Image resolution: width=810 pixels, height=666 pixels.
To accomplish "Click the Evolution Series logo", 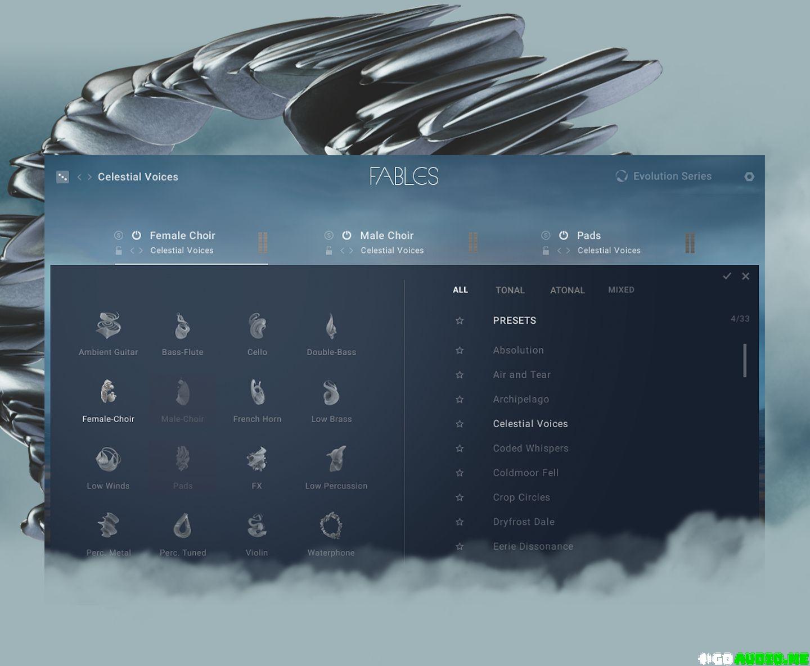I will 664,176.
